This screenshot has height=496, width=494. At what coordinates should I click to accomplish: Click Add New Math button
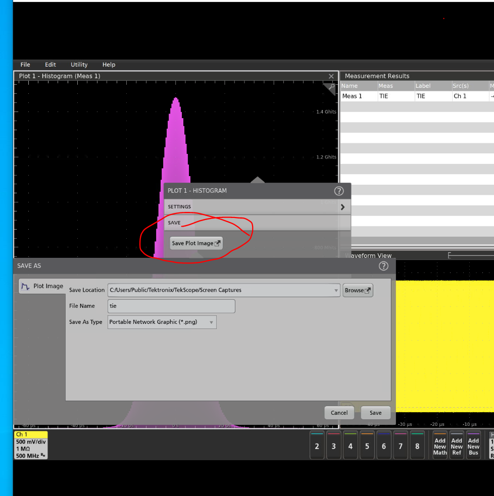coord(440,445)
